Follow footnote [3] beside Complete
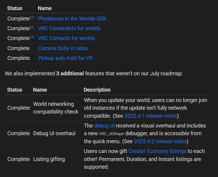 (x=32, y=37)
